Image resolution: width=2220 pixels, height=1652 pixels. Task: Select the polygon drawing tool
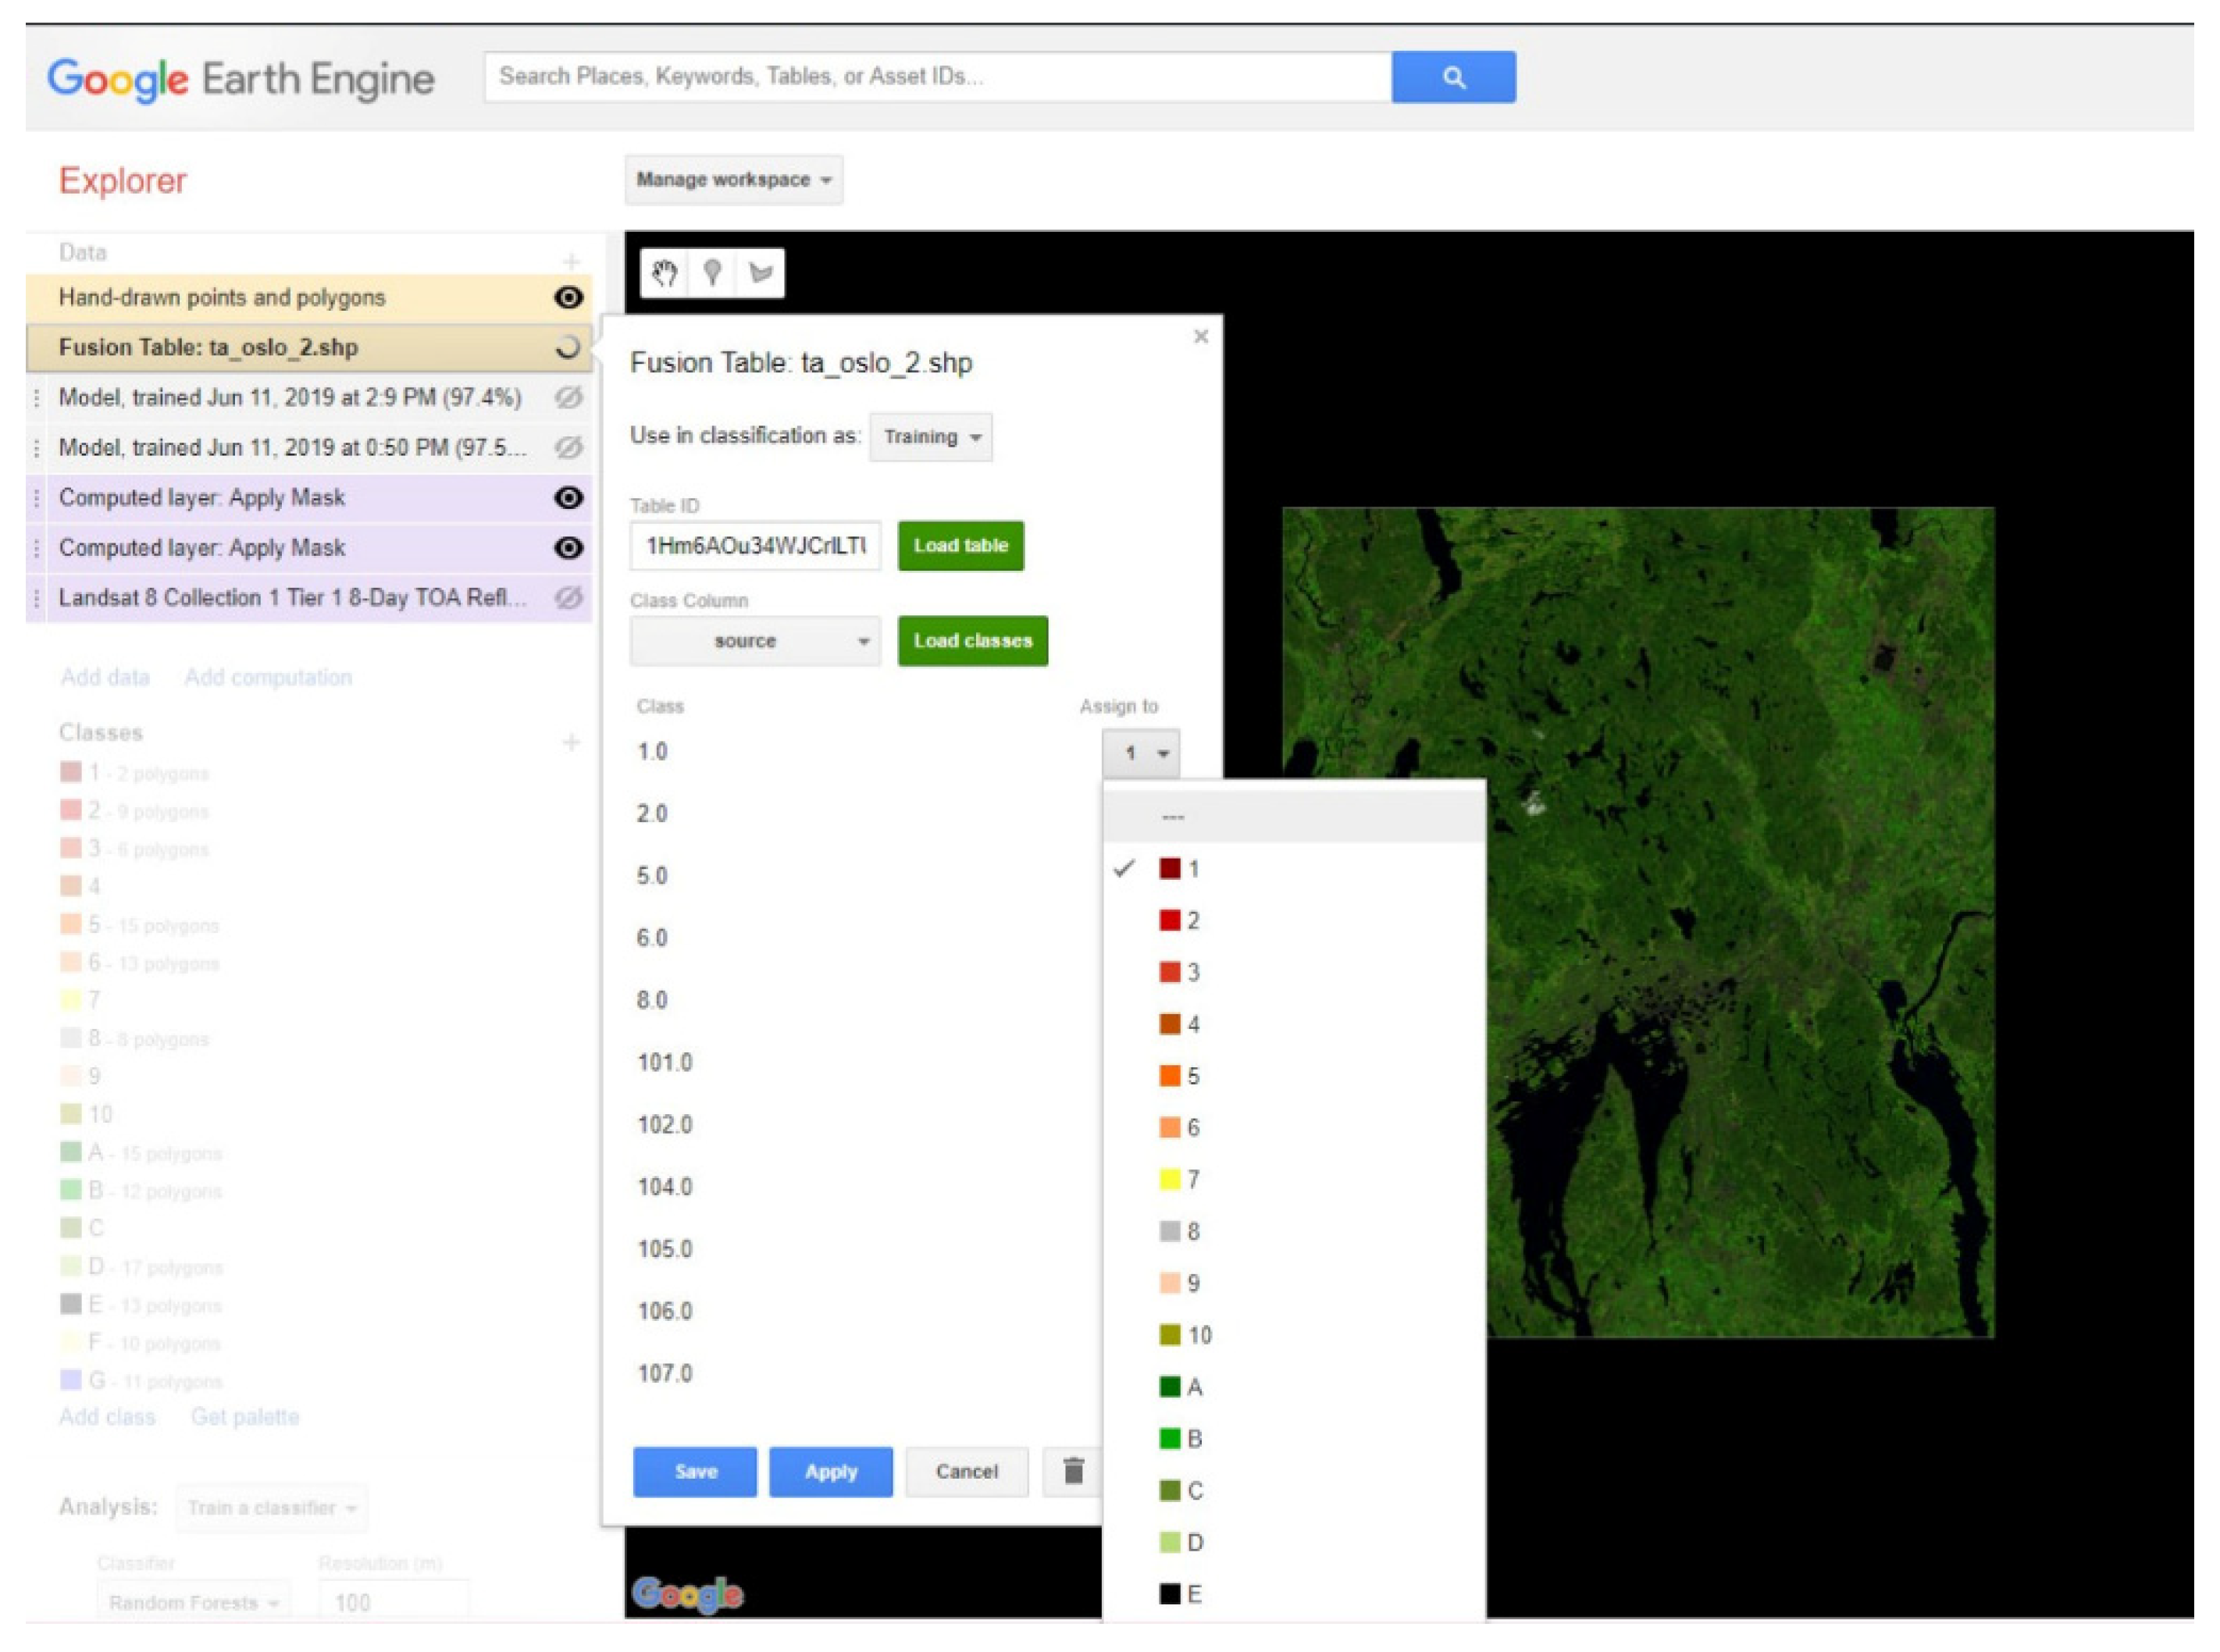click(760, 272)
